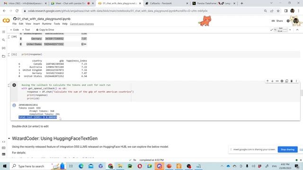The width and height of the screenshot is (303, 170).
Task: Open the Mail app on taskbar
Action: coord(91,166)
